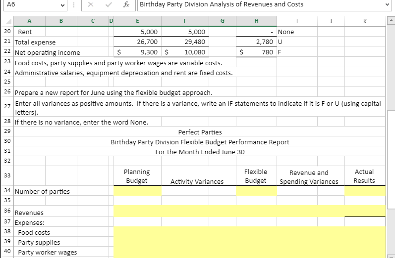Select column K header

365,21
